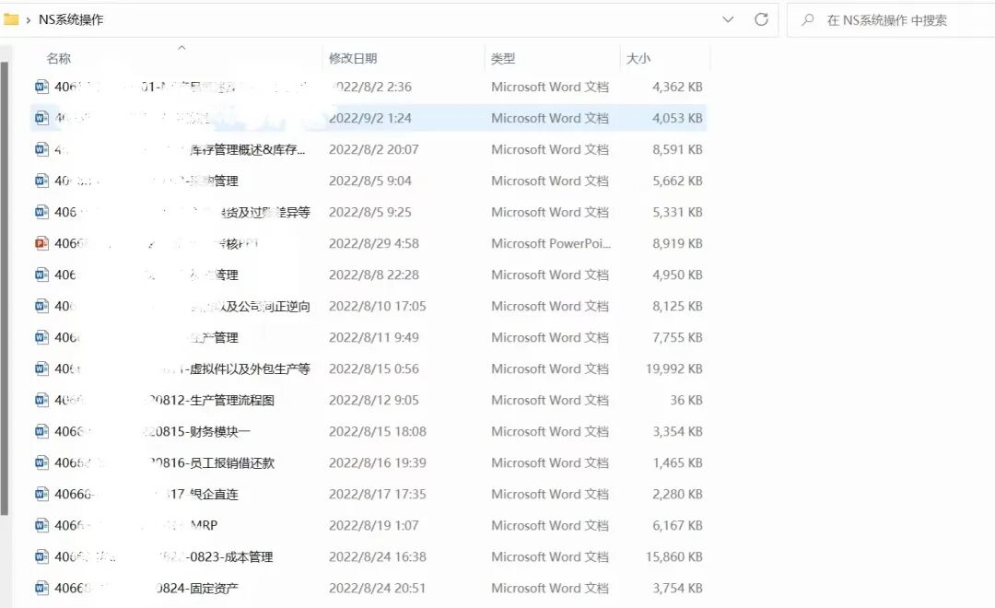Screen dimensions: 995x608
Task: Click Word icon of the 财务模块一 file
Action: (x=41, y=431)
